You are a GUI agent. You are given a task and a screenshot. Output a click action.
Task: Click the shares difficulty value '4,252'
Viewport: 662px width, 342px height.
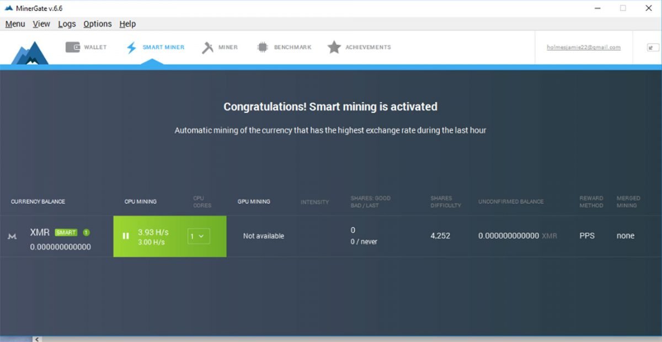440,236
